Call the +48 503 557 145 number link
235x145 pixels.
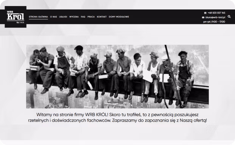216,13
